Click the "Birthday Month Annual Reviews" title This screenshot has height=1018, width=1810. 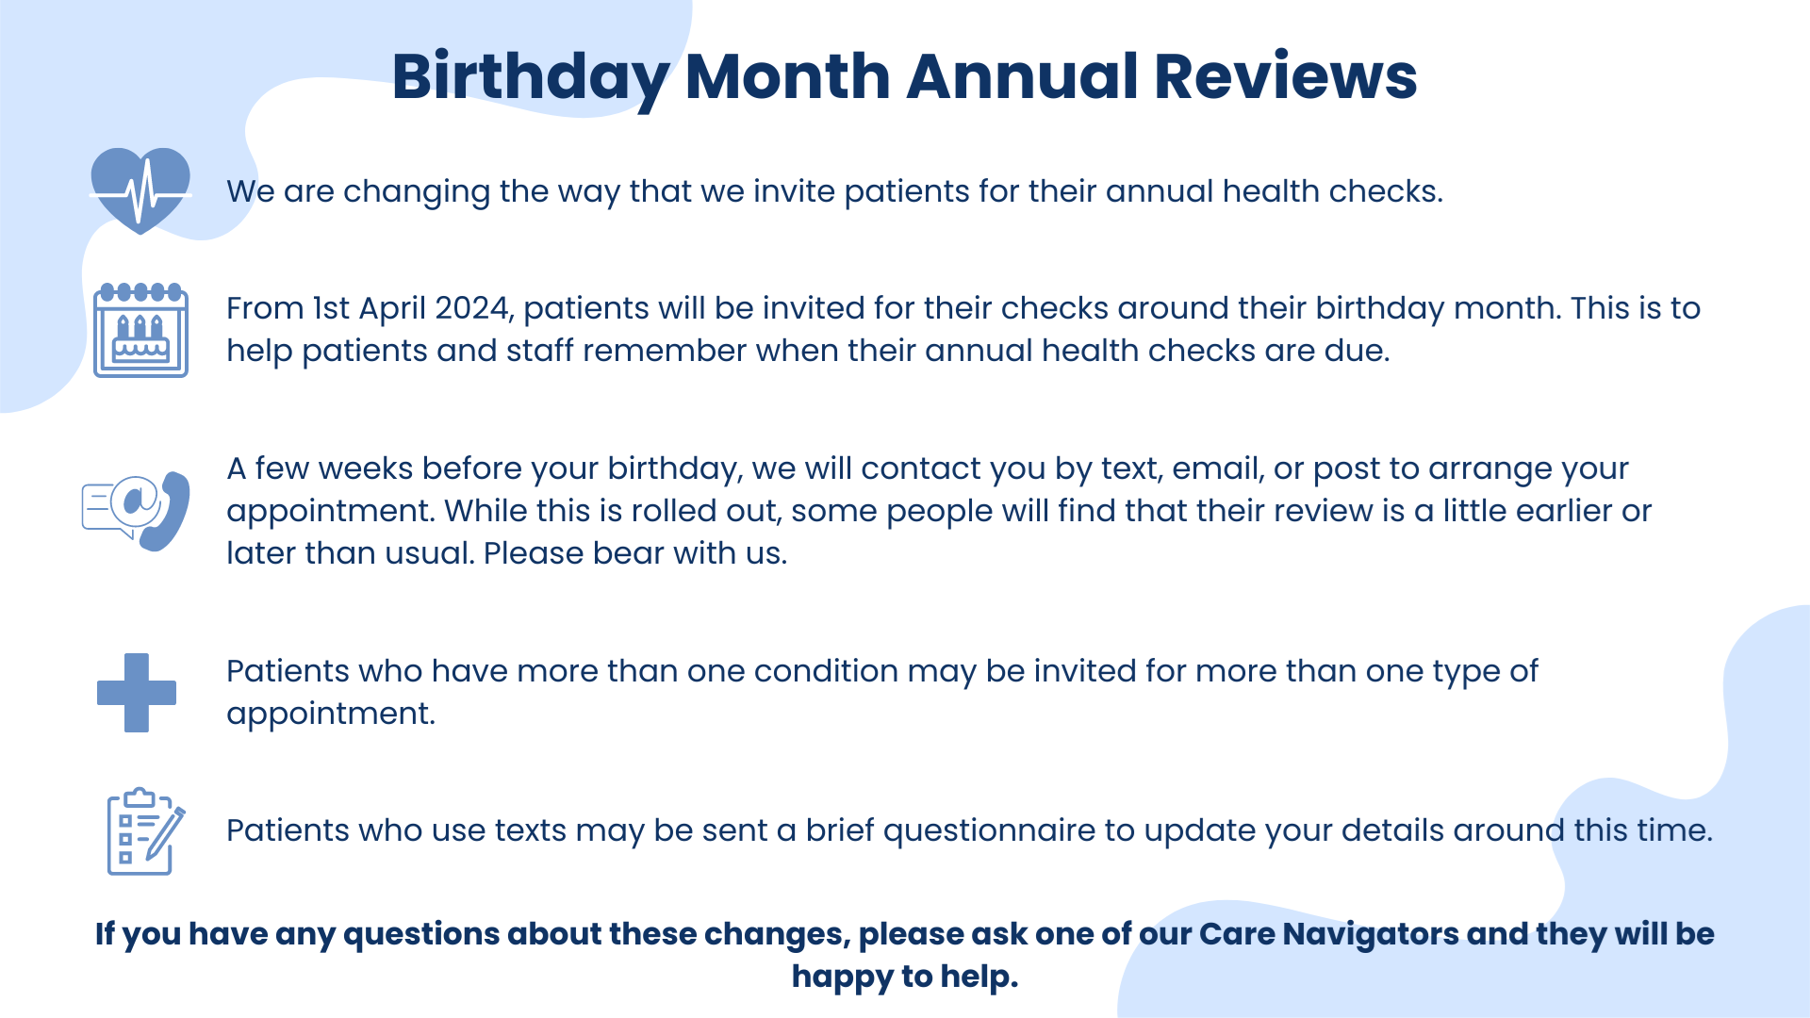(904, 76)
